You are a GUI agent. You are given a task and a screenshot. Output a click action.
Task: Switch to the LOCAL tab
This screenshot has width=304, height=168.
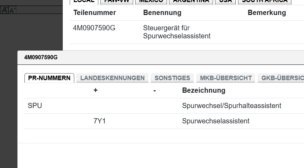click(84, 1)
